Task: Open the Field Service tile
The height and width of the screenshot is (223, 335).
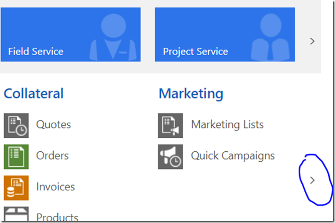Action: click(71, 35)
